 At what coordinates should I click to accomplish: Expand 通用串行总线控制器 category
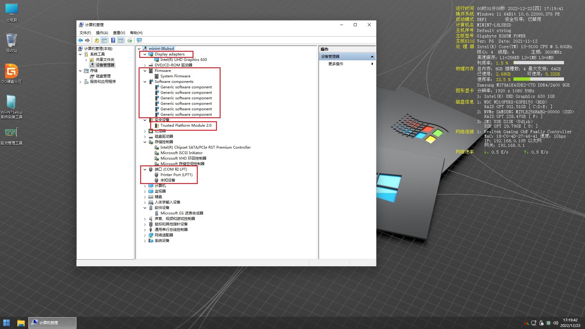coord(145,230)
